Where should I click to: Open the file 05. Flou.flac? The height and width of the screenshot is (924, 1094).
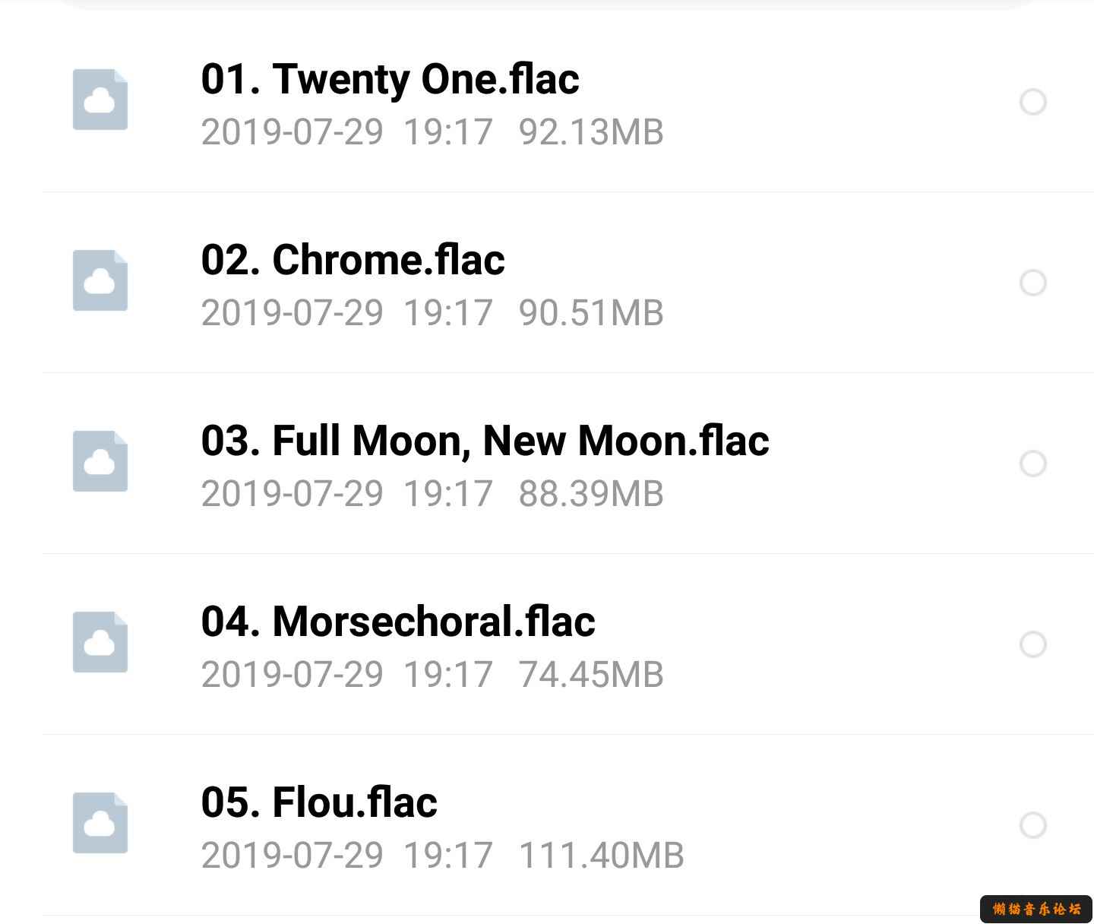click(x=319, y=802)
